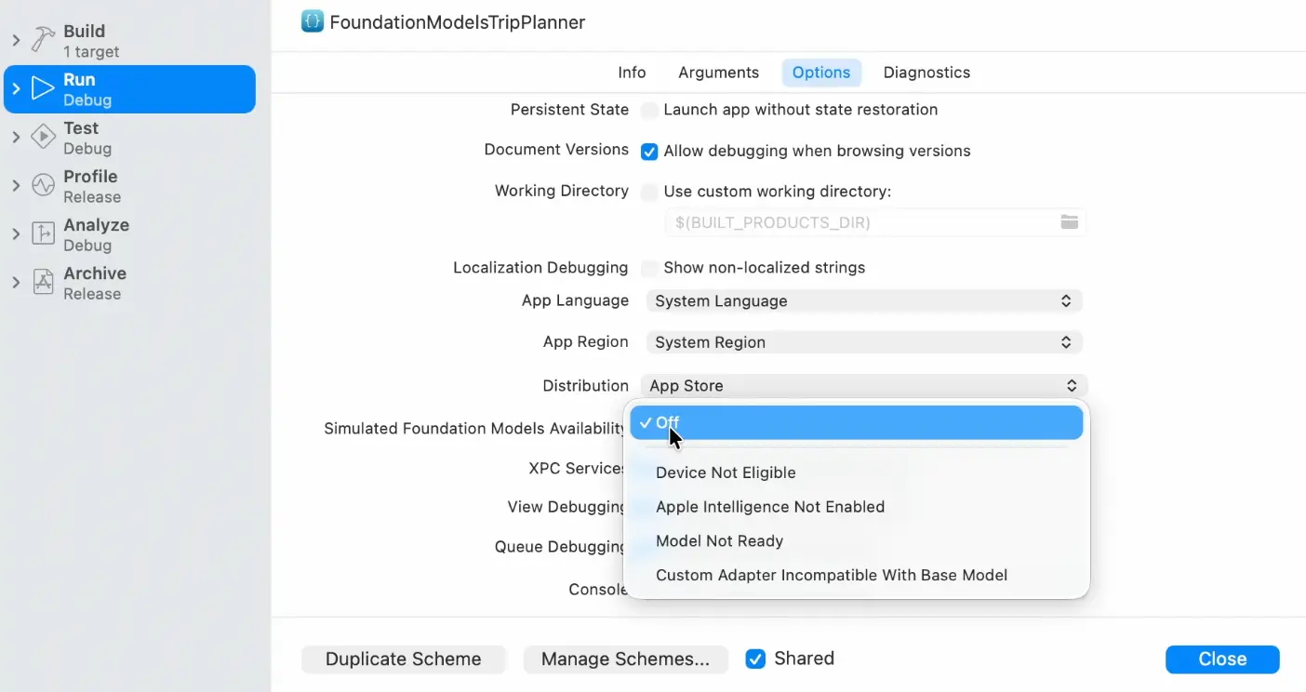The image size is (1306, 692).
Task: Toggle the Shared scheme checkbox
Action: tap(755, 659)
